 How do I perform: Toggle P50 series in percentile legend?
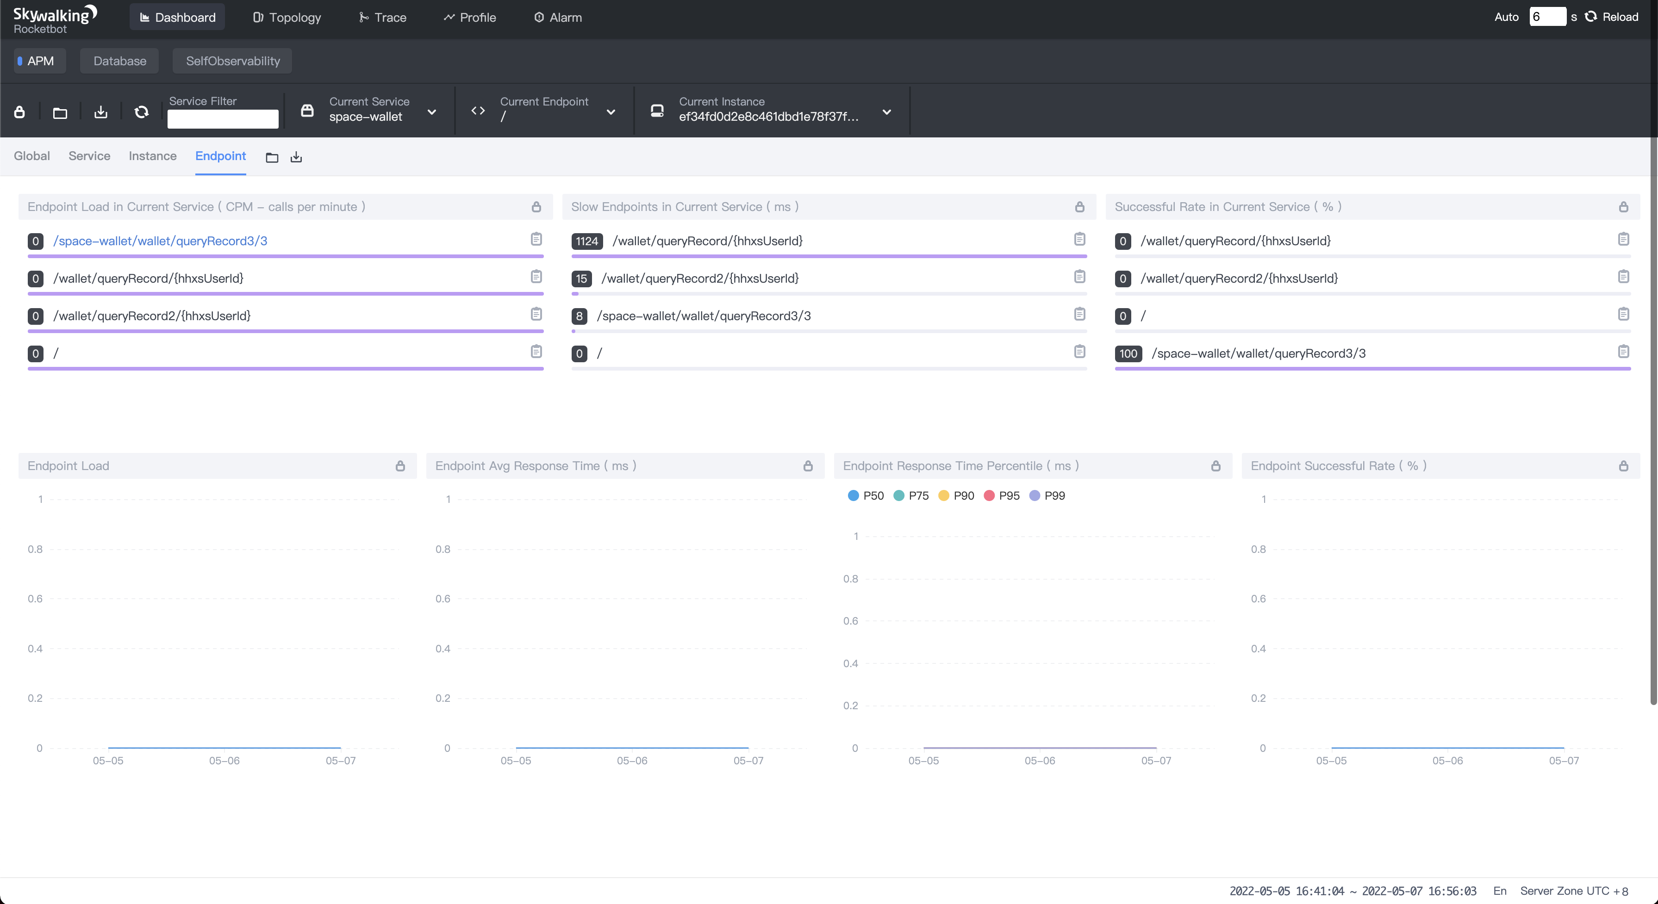(866, 495)
